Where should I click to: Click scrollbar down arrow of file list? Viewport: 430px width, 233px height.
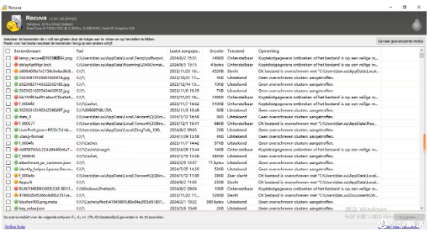tap(422, 208)
